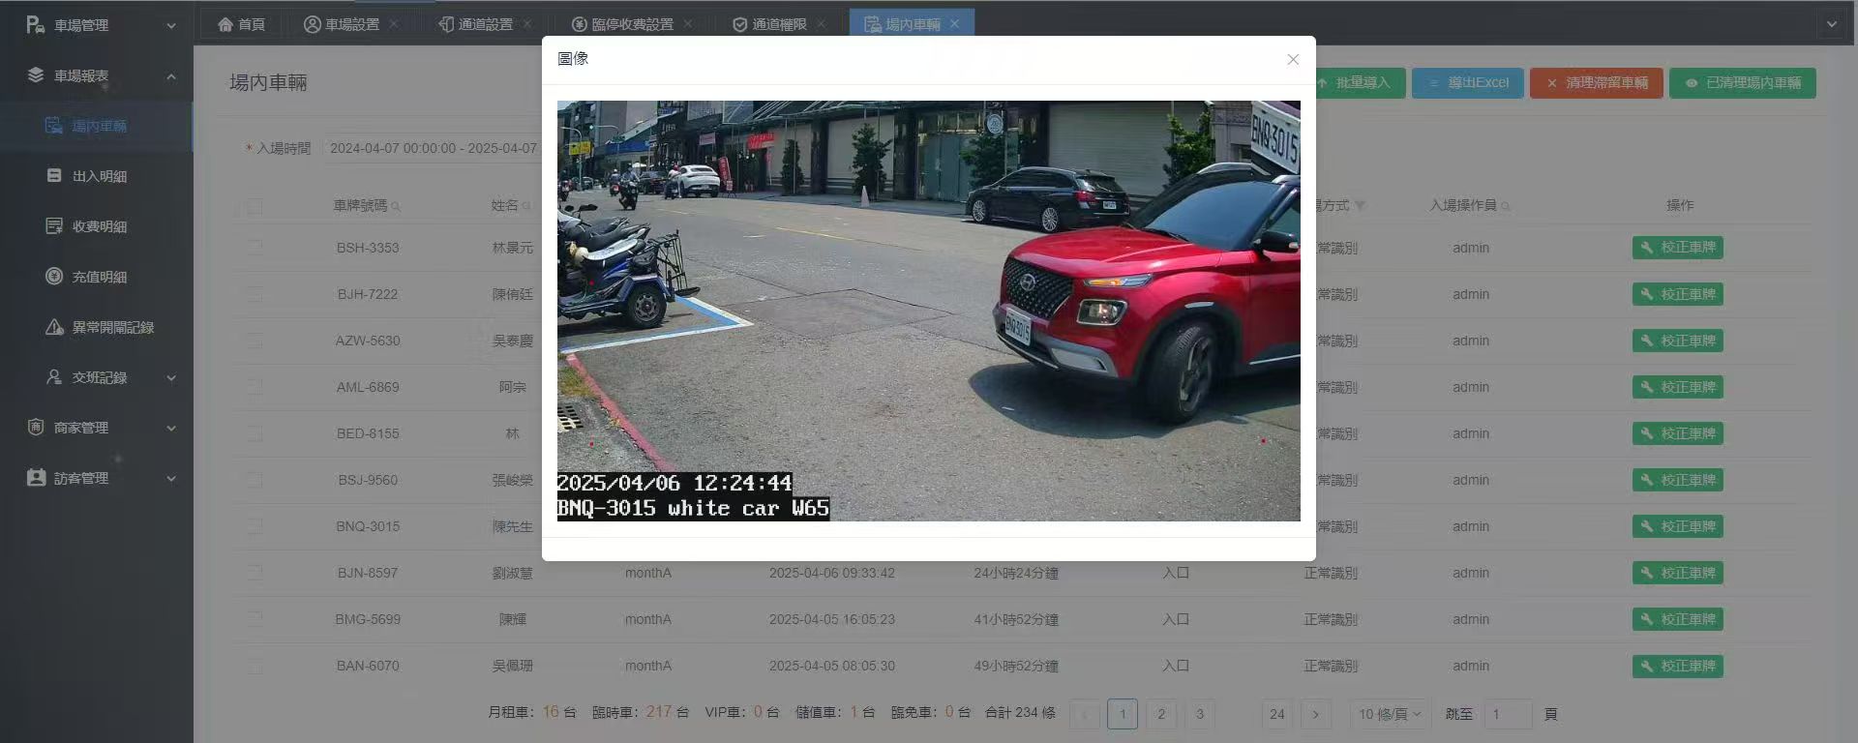
Task: Click the 訪客管理 contact card icon
Action: tap(36, 478)
